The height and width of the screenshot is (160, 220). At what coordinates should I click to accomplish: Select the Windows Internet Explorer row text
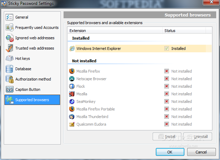point(99,49)
